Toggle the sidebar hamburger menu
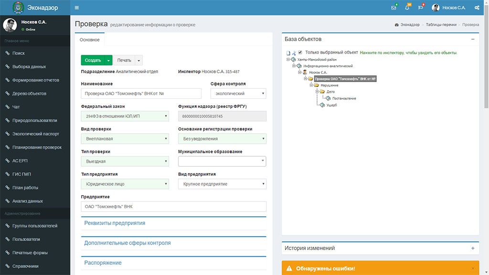489x275 pixels. (77, 8)
